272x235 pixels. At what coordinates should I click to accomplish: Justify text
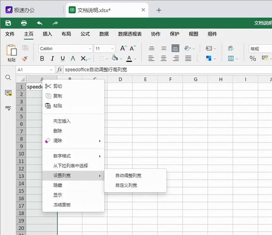pyautogui.click(x=188, y=58)
